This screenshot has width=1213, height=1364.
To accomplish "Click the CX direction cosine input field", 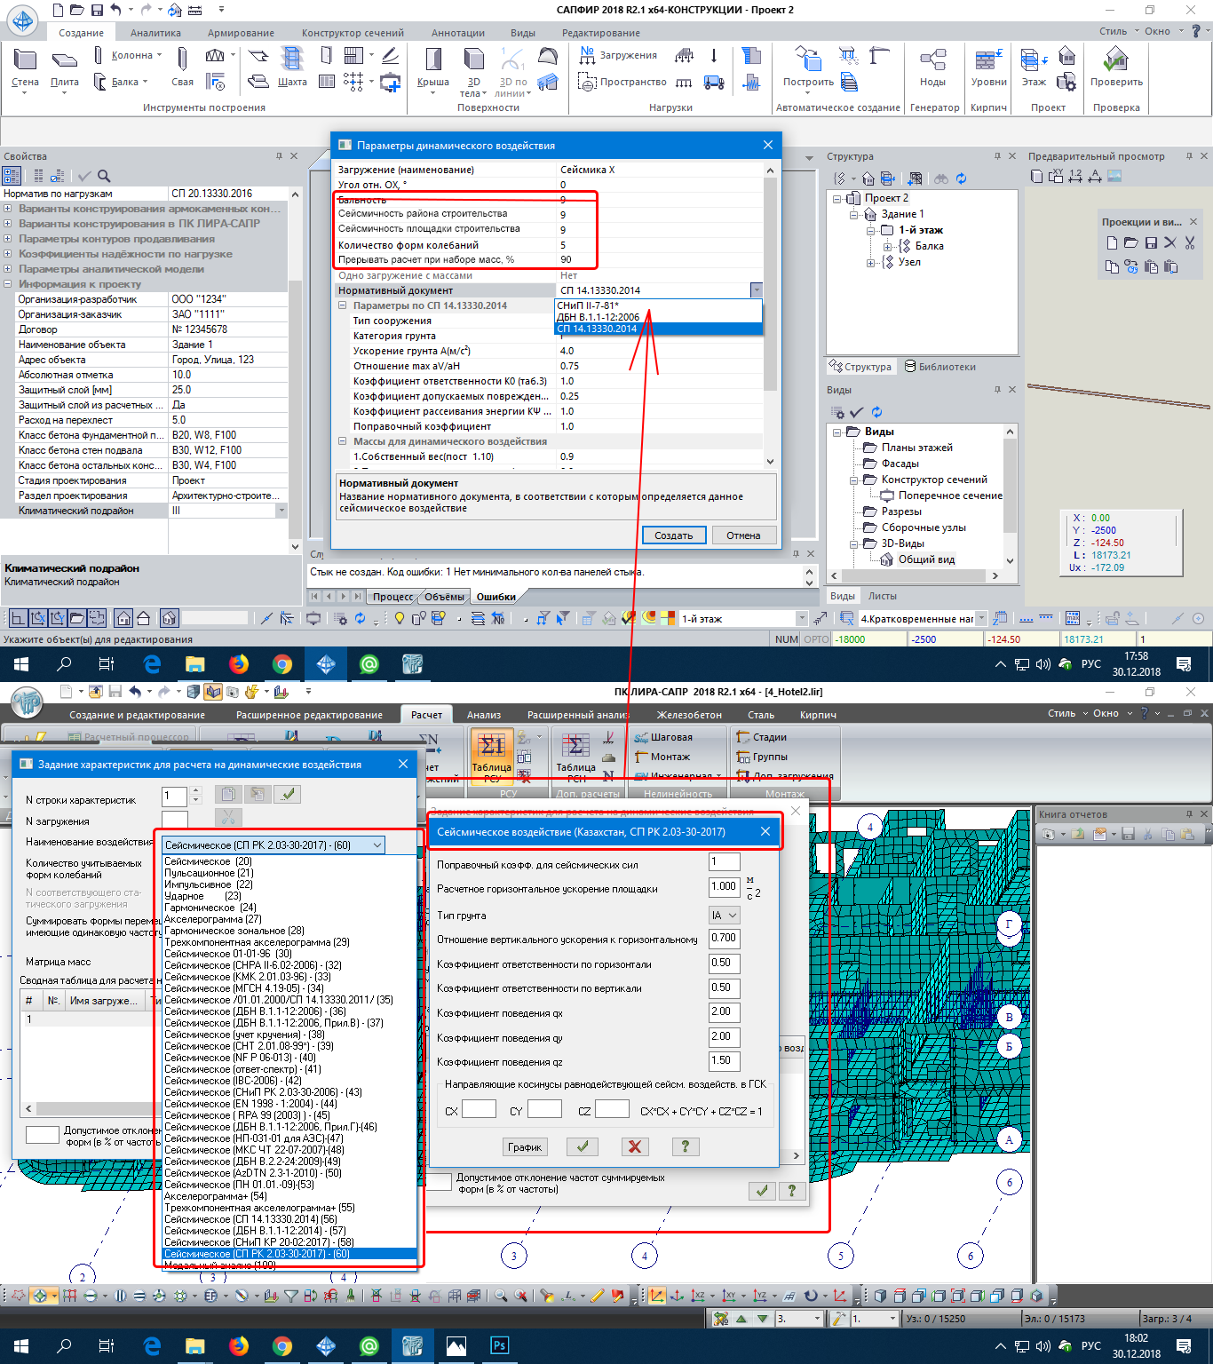I will tap(479, 1110).
